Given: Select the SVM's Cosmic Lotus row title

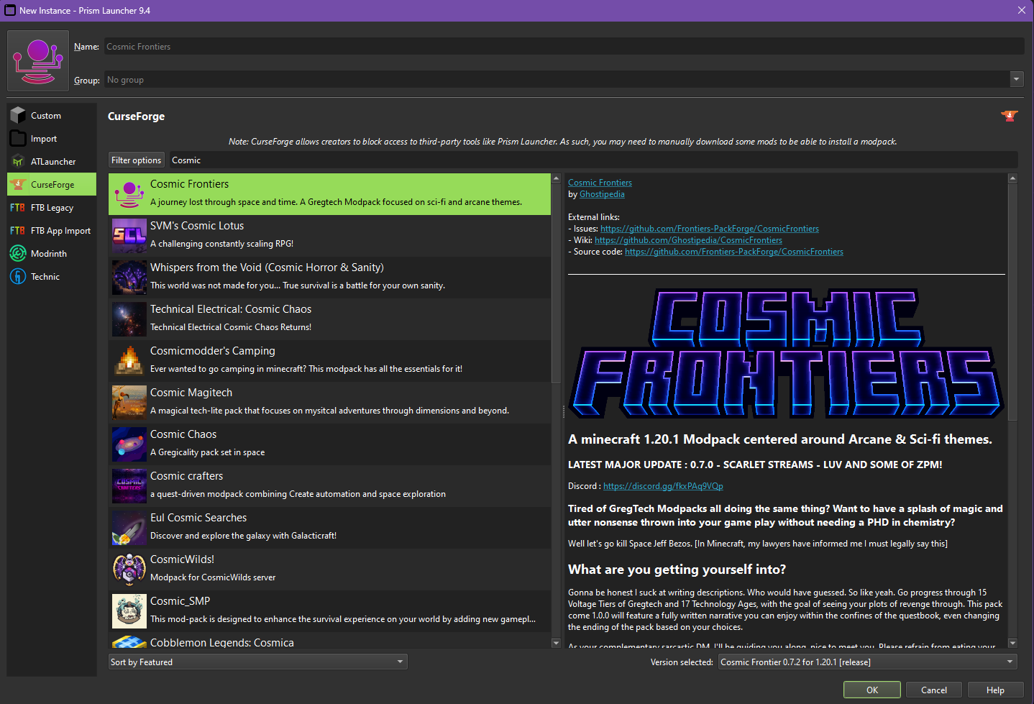Looking at the screenshot, I should (x=197, y=226).
